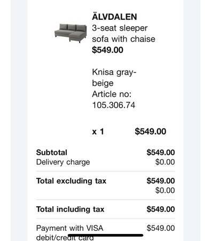Image resolution: width=211 pixels, height=241 pixels.
Task: Tap the line total $549.00 beside quantity
Action: click(151, 131)
